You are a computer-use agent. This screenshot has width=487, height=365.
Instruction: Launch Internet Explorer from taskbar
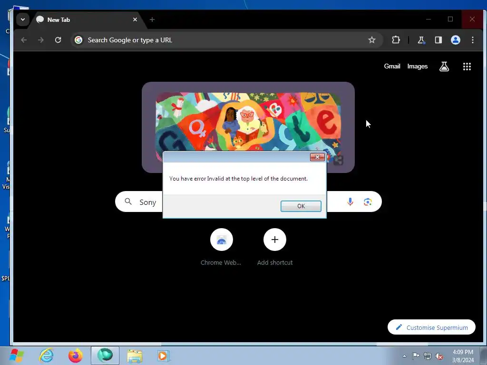tap(46, 355)
